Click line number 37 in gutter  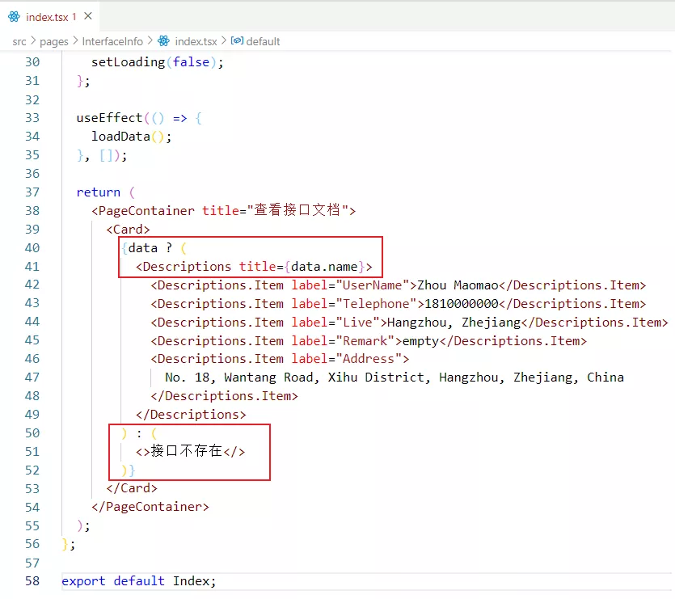tap(32, 192)
